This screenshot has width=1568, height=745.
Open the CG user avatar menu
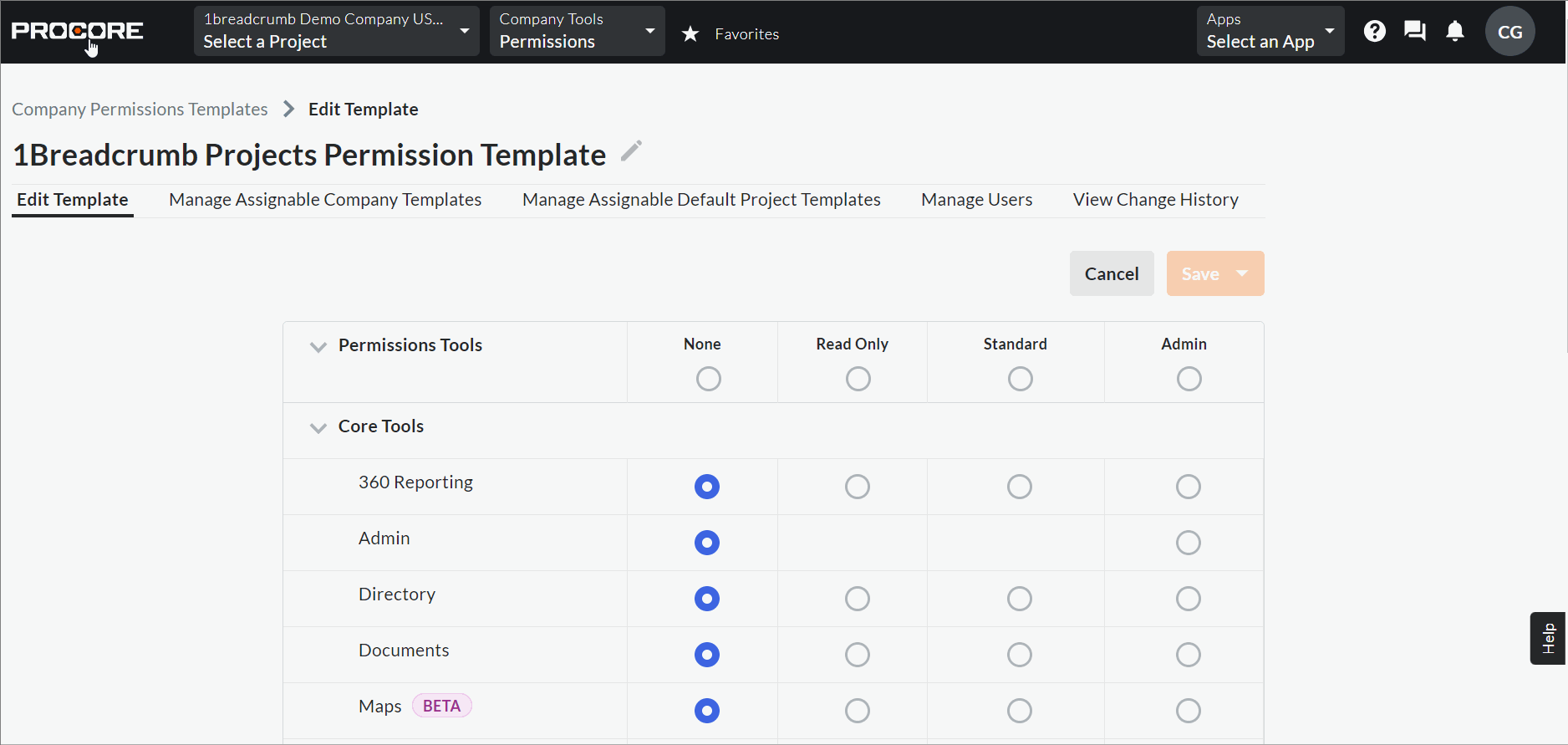(x=1509, y=32)
